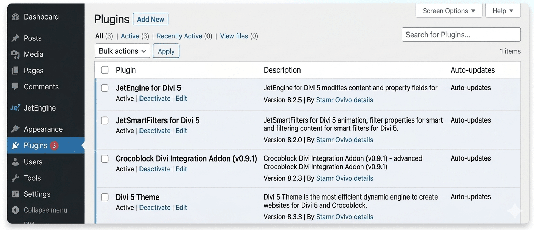
Task: Click the Appearance paintbrush icon
Action: [x=15, y=129]
